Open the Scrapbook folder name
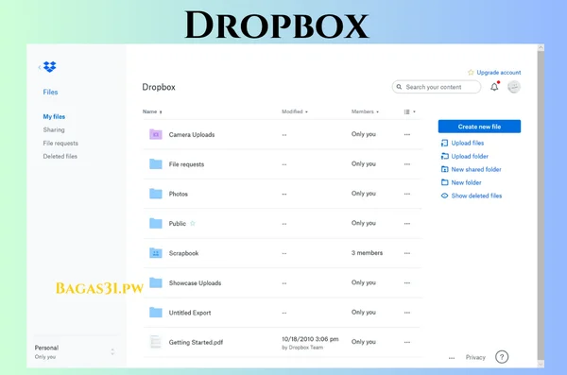 [x=183, y=253]
